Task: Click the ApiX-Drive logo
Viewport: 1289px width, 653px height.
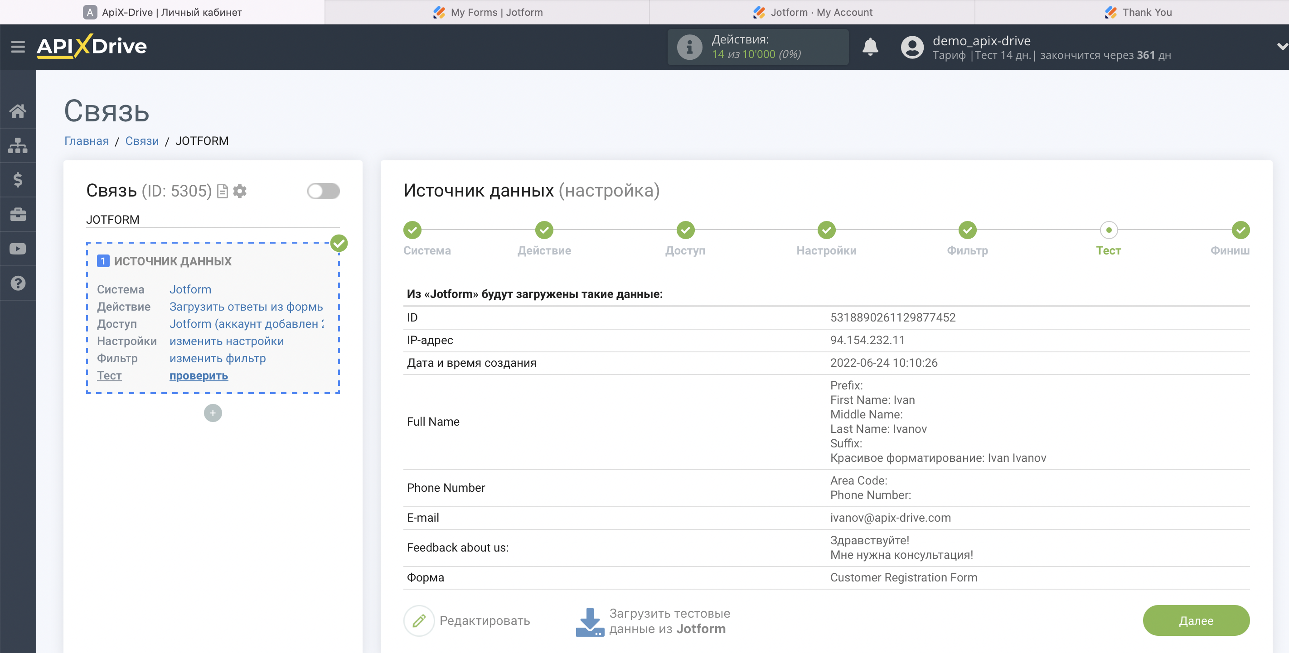Action: tap(92, 47)
